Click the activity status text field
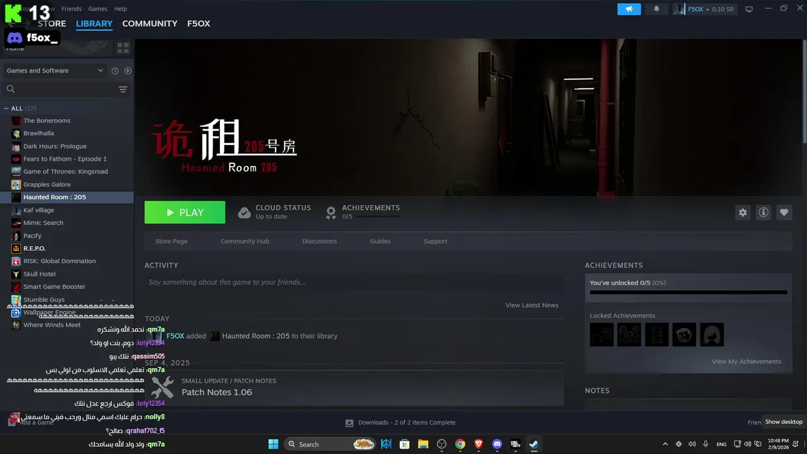 click(x=354, y=282)
